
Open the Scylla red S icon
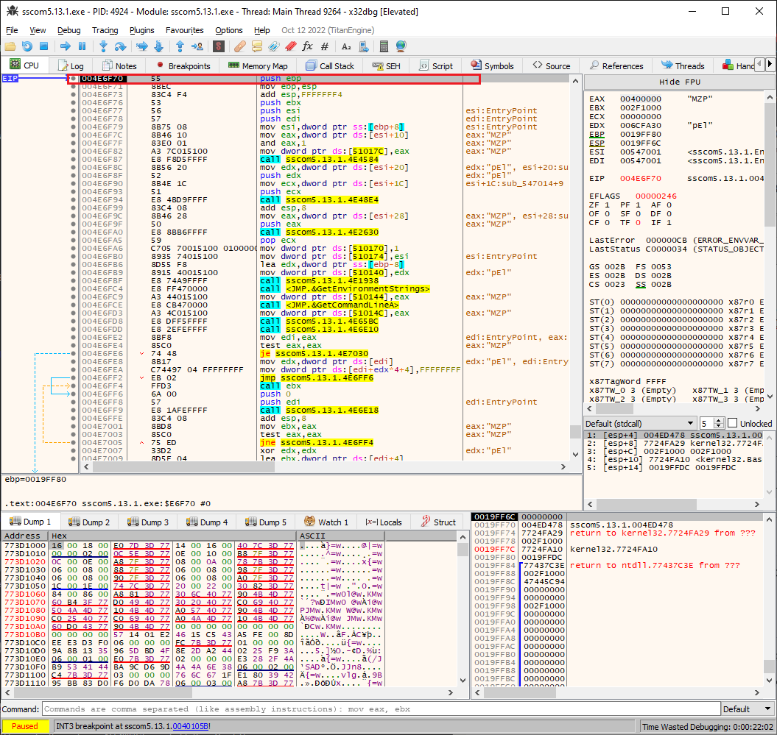pyautogui.click(x=218, y=46)
